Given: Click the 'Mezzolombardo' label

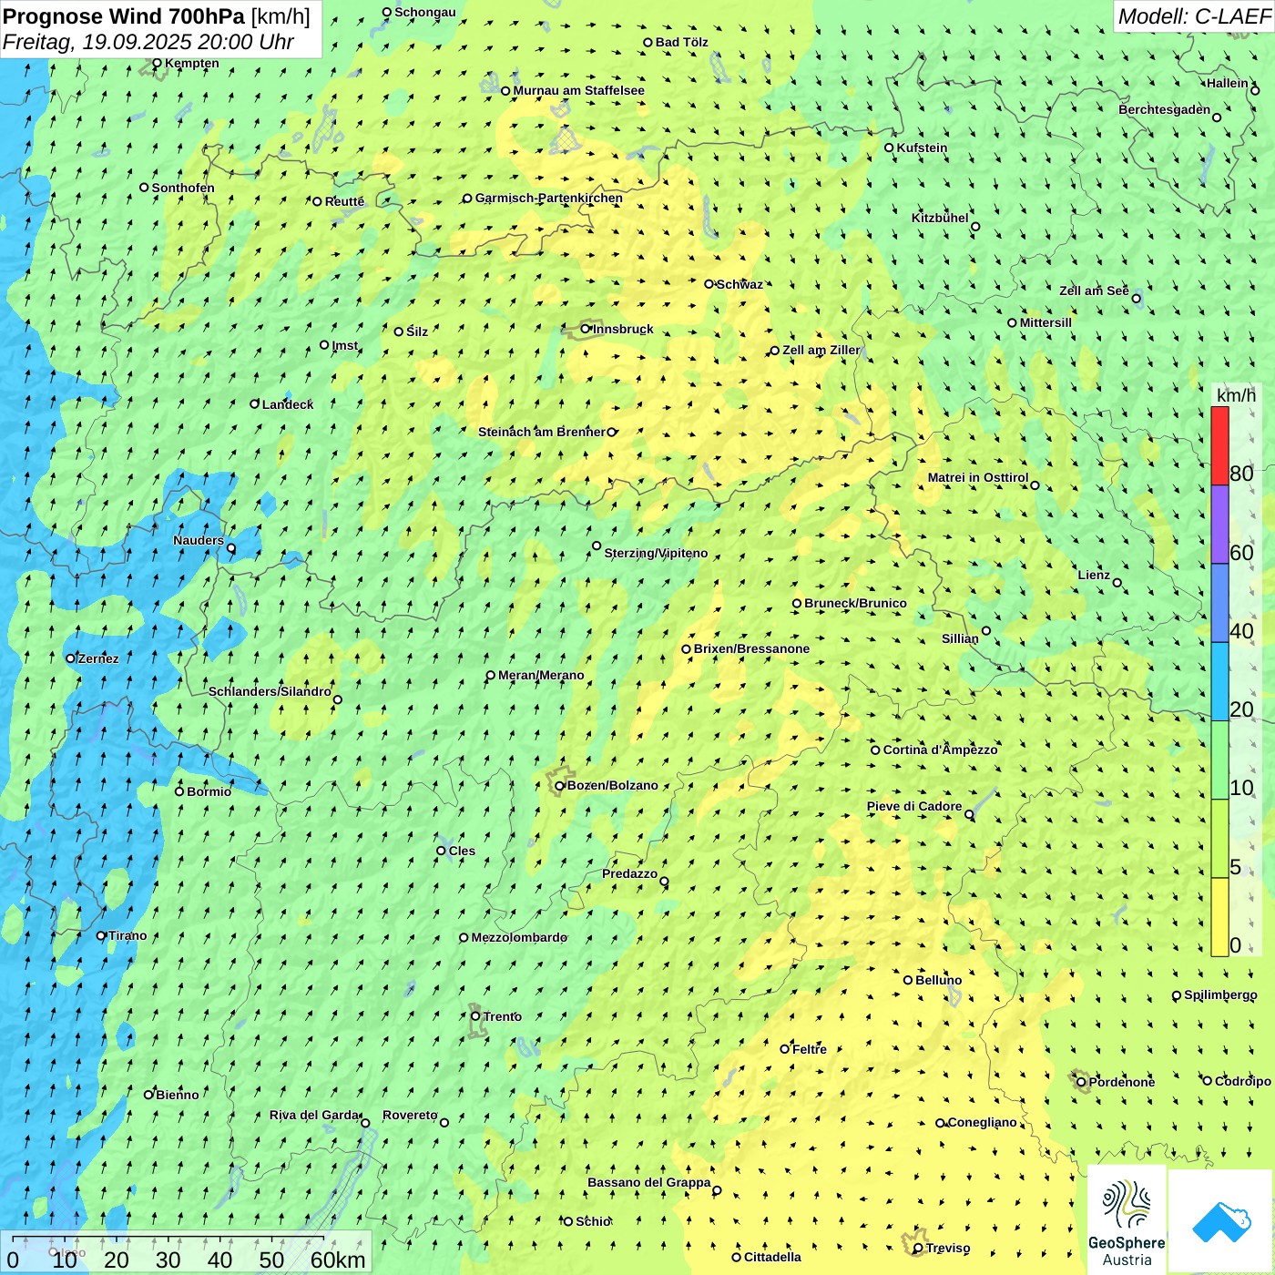Looking at the screenshot, I should click(x=519, y=937).
